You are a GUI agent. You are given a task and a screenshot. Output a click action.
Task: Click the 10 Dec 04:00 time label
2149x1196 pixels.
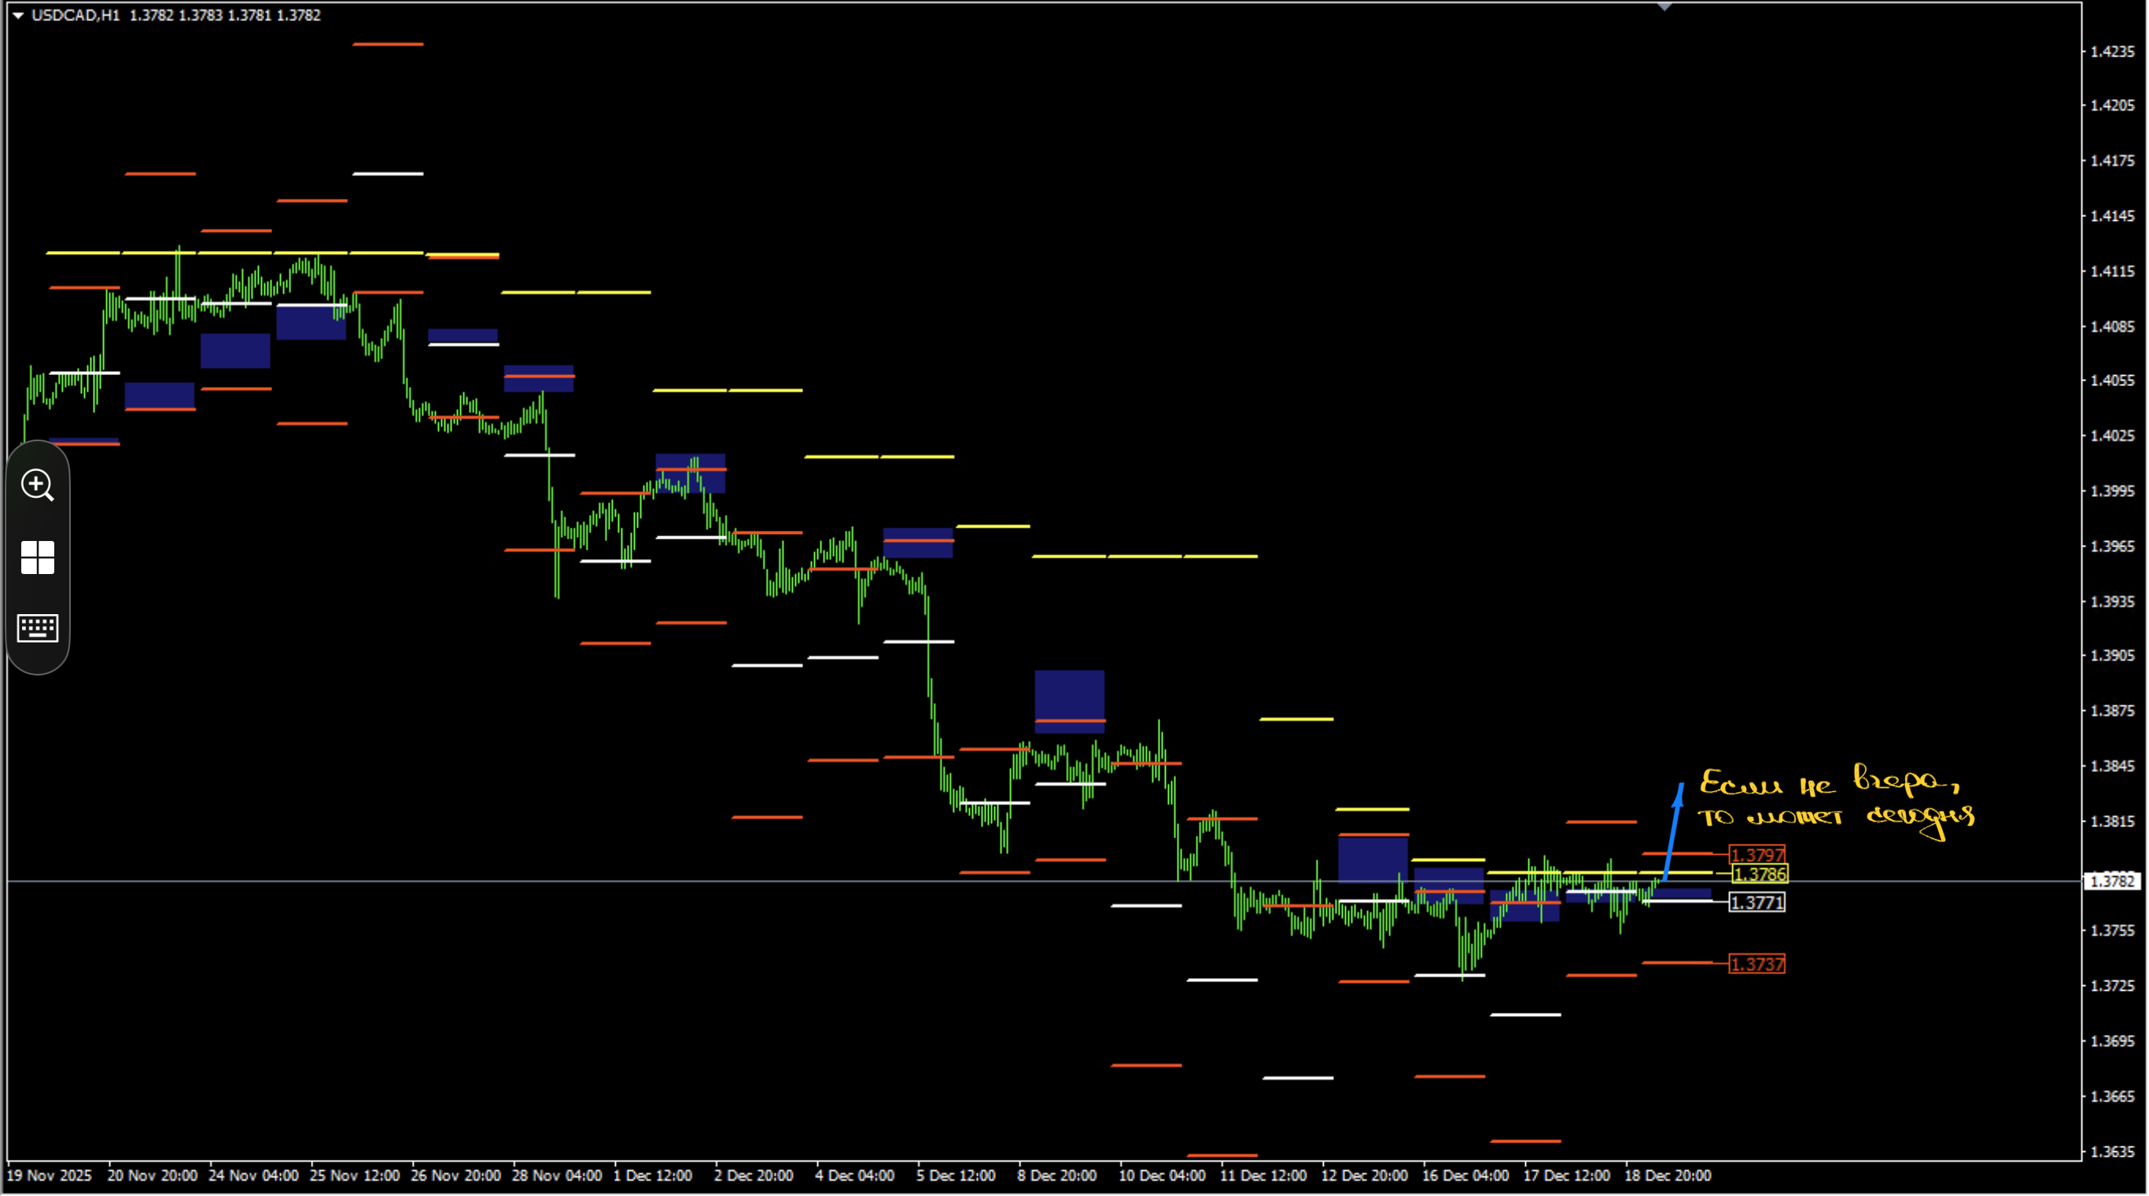tap(1162, 1175)
